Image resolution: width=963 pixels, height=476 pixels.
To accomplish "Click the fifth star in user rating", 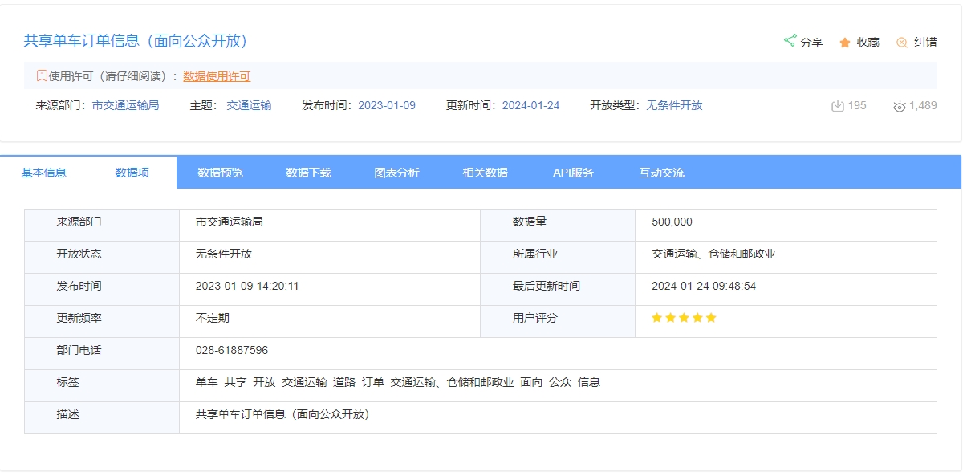I will [710, 318].
